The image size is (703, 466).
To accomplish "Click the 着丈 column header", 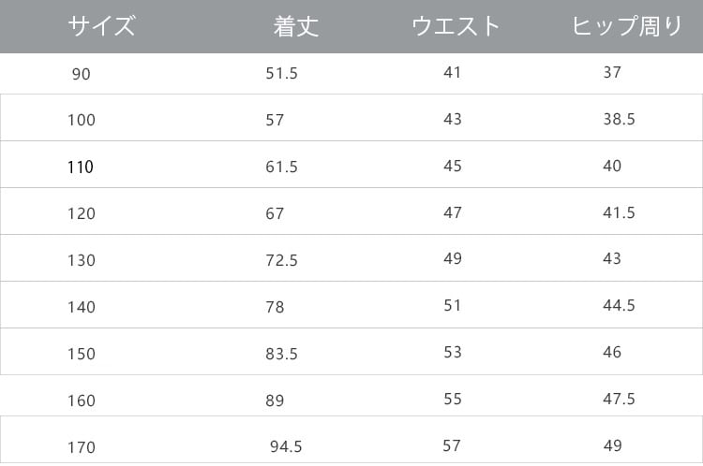I will pyautogui.click(x=296, y=26).
